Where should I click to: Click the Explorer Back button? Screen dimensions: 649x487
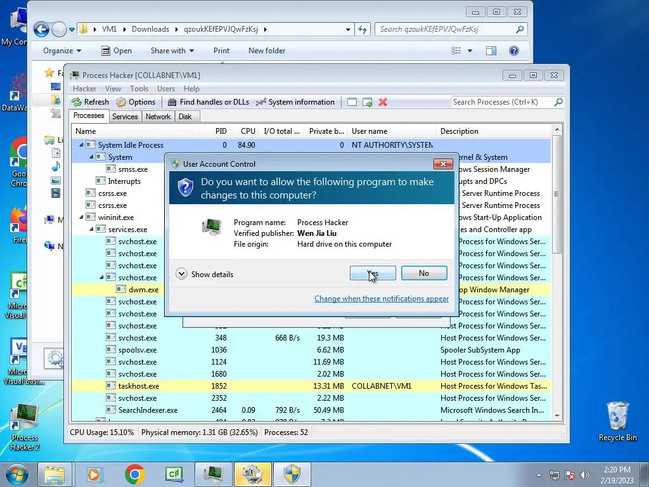41,29
